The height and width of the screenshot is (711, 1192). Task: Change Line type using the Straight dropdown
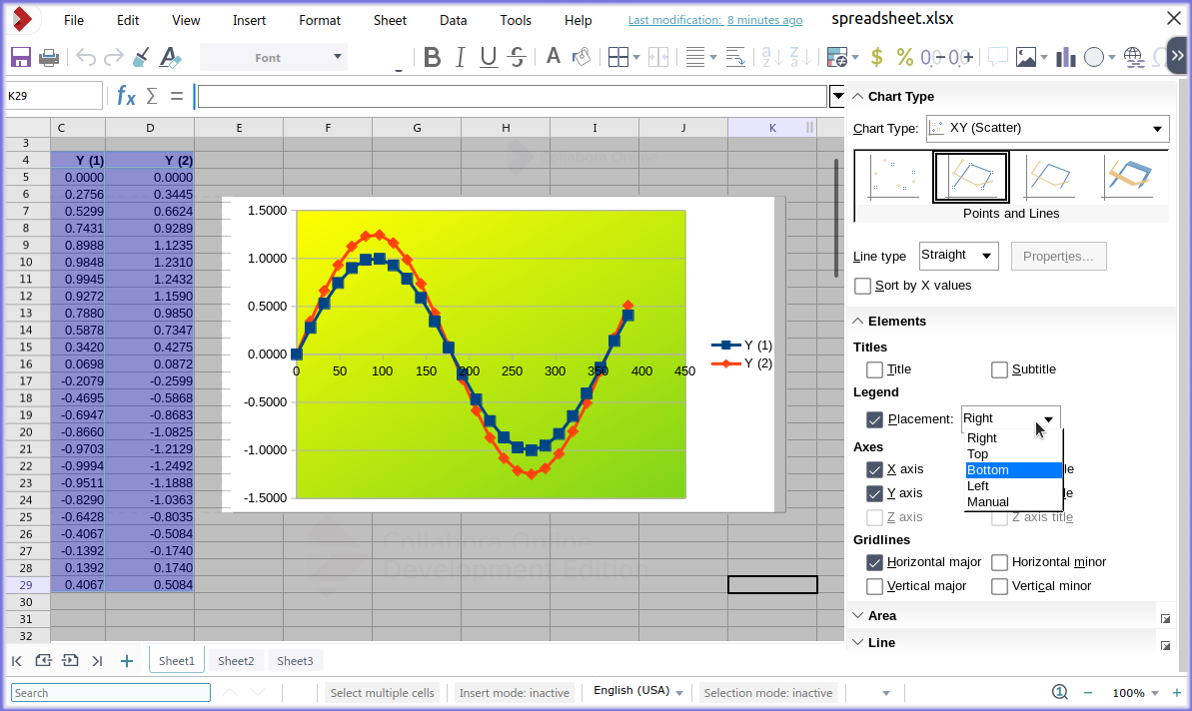(x=958, y=256)
